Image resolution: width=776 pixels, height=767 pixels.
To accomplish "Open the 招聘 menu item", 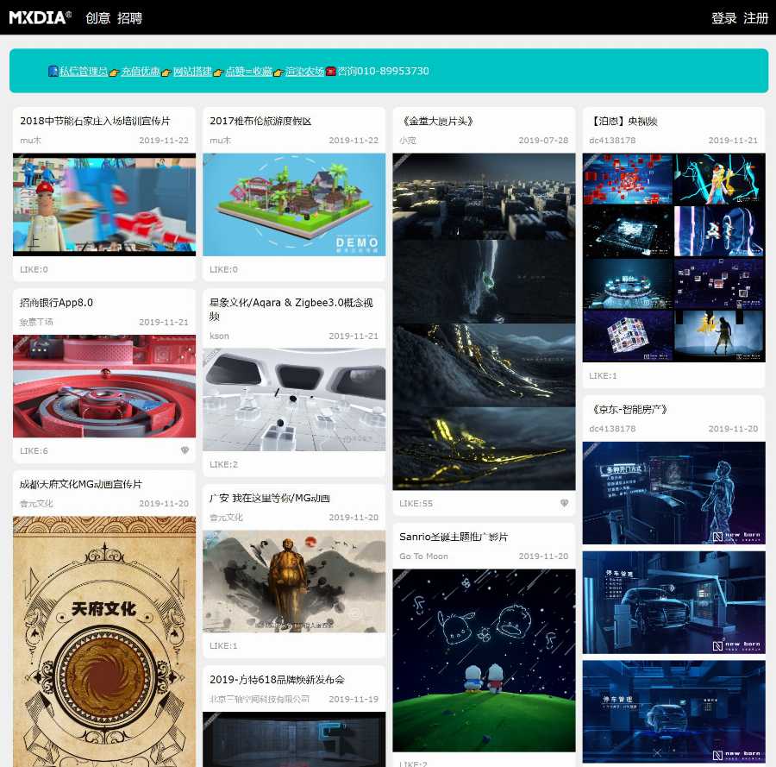I will coord(129,18).
